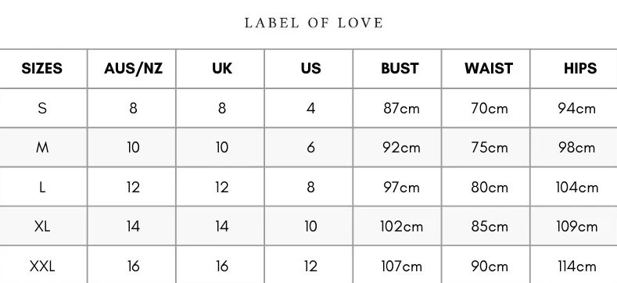The image size is (617, 283).
Task: Select the 94cm hips measurement cell
Action: (577, 108)
